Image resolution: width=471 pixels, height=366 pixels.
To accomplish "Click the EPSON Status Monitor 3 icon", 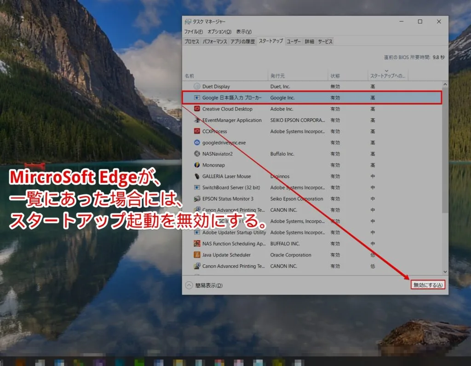I will click(197, 198).
